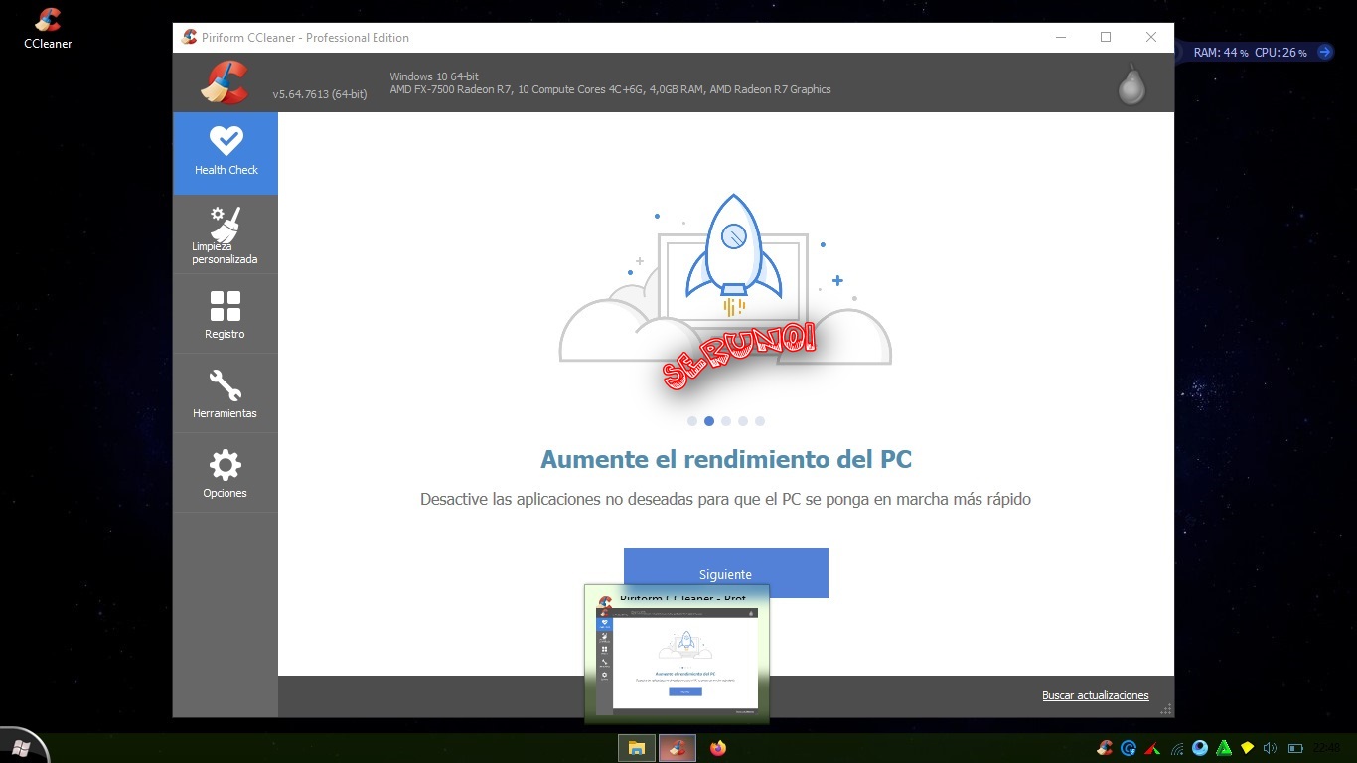Click the Buscar actualizaciones link

click(1096, 695)
